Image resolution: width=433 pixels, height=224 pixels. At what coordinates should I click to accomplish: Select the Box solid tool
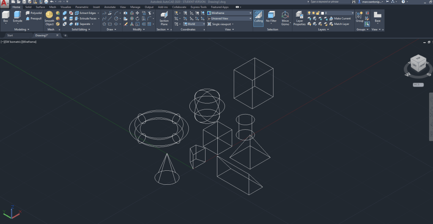(x=5, y=16)
